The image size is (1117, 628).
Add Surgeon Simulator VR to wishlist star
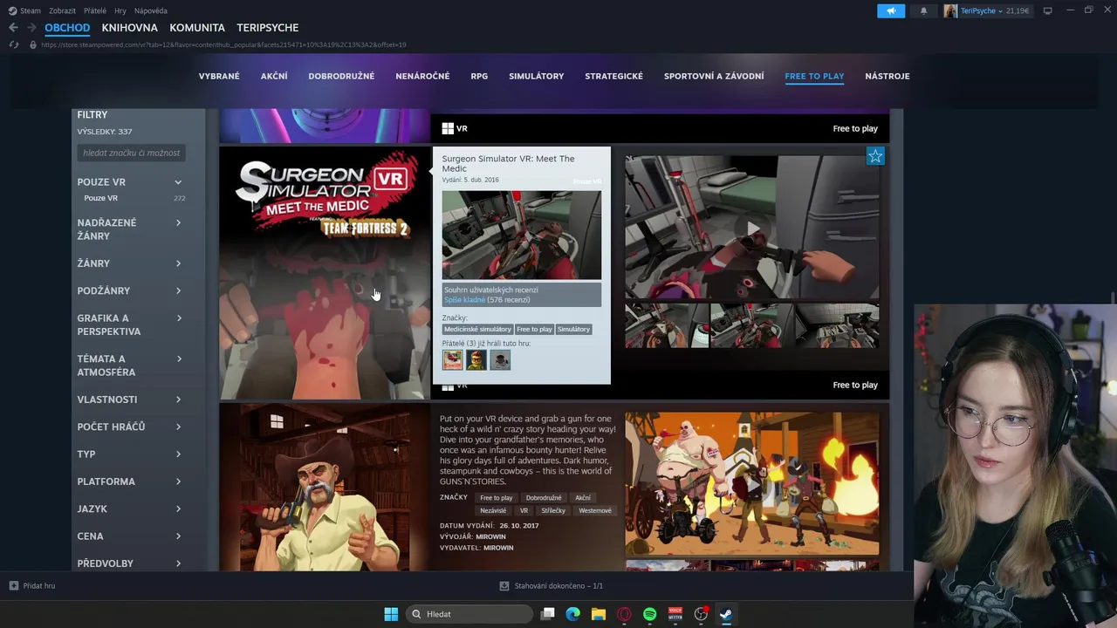point(875,156)
